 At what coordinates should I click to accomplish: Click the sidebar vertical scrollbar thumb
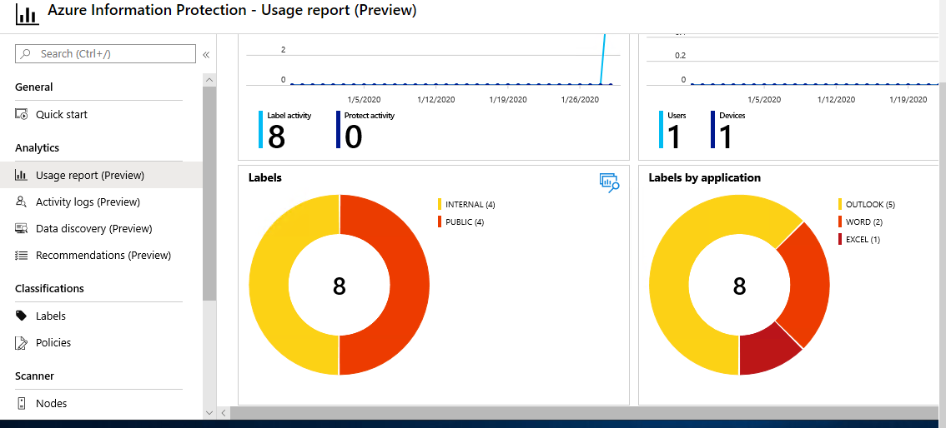click(209, 192)
